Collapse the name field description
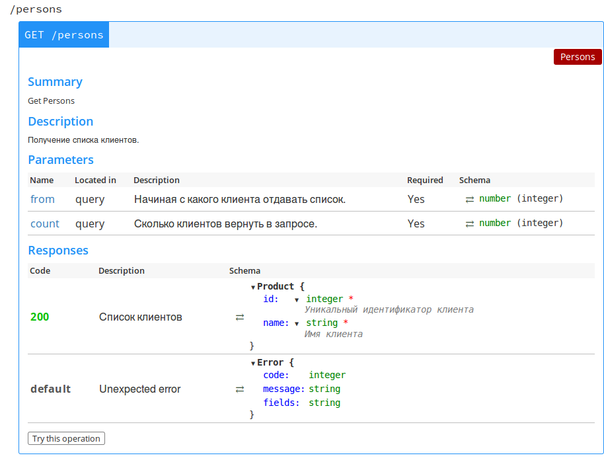Screen dimensions: 604x474 (x=297, y=323)
